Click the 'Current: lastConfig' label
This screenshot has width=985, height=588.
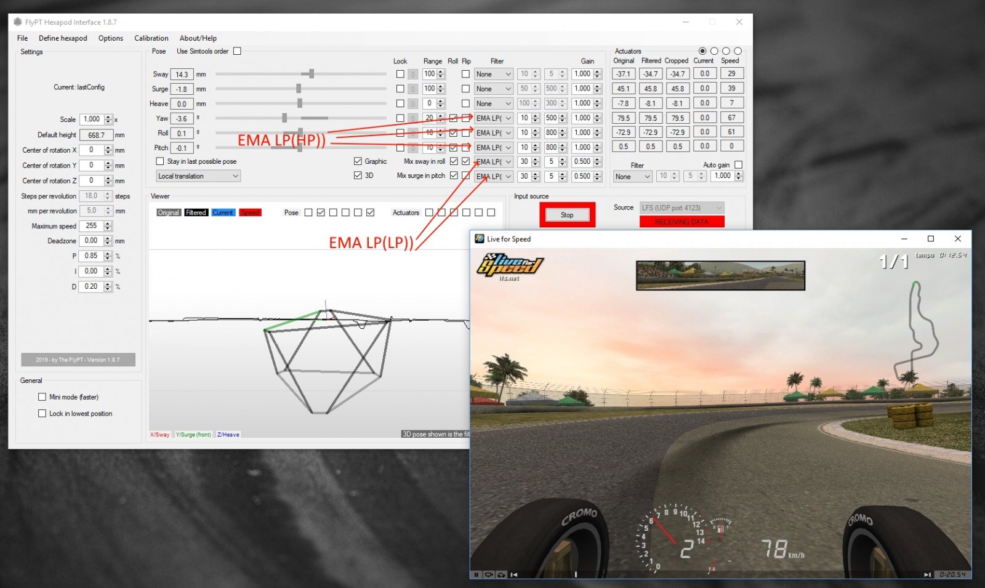pyautogui.click(x=79, y=87)
